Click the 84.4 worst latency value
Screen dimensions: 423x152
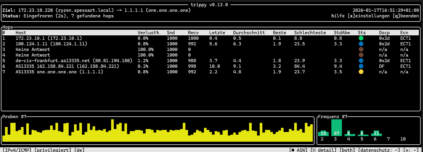coord(299,66)
